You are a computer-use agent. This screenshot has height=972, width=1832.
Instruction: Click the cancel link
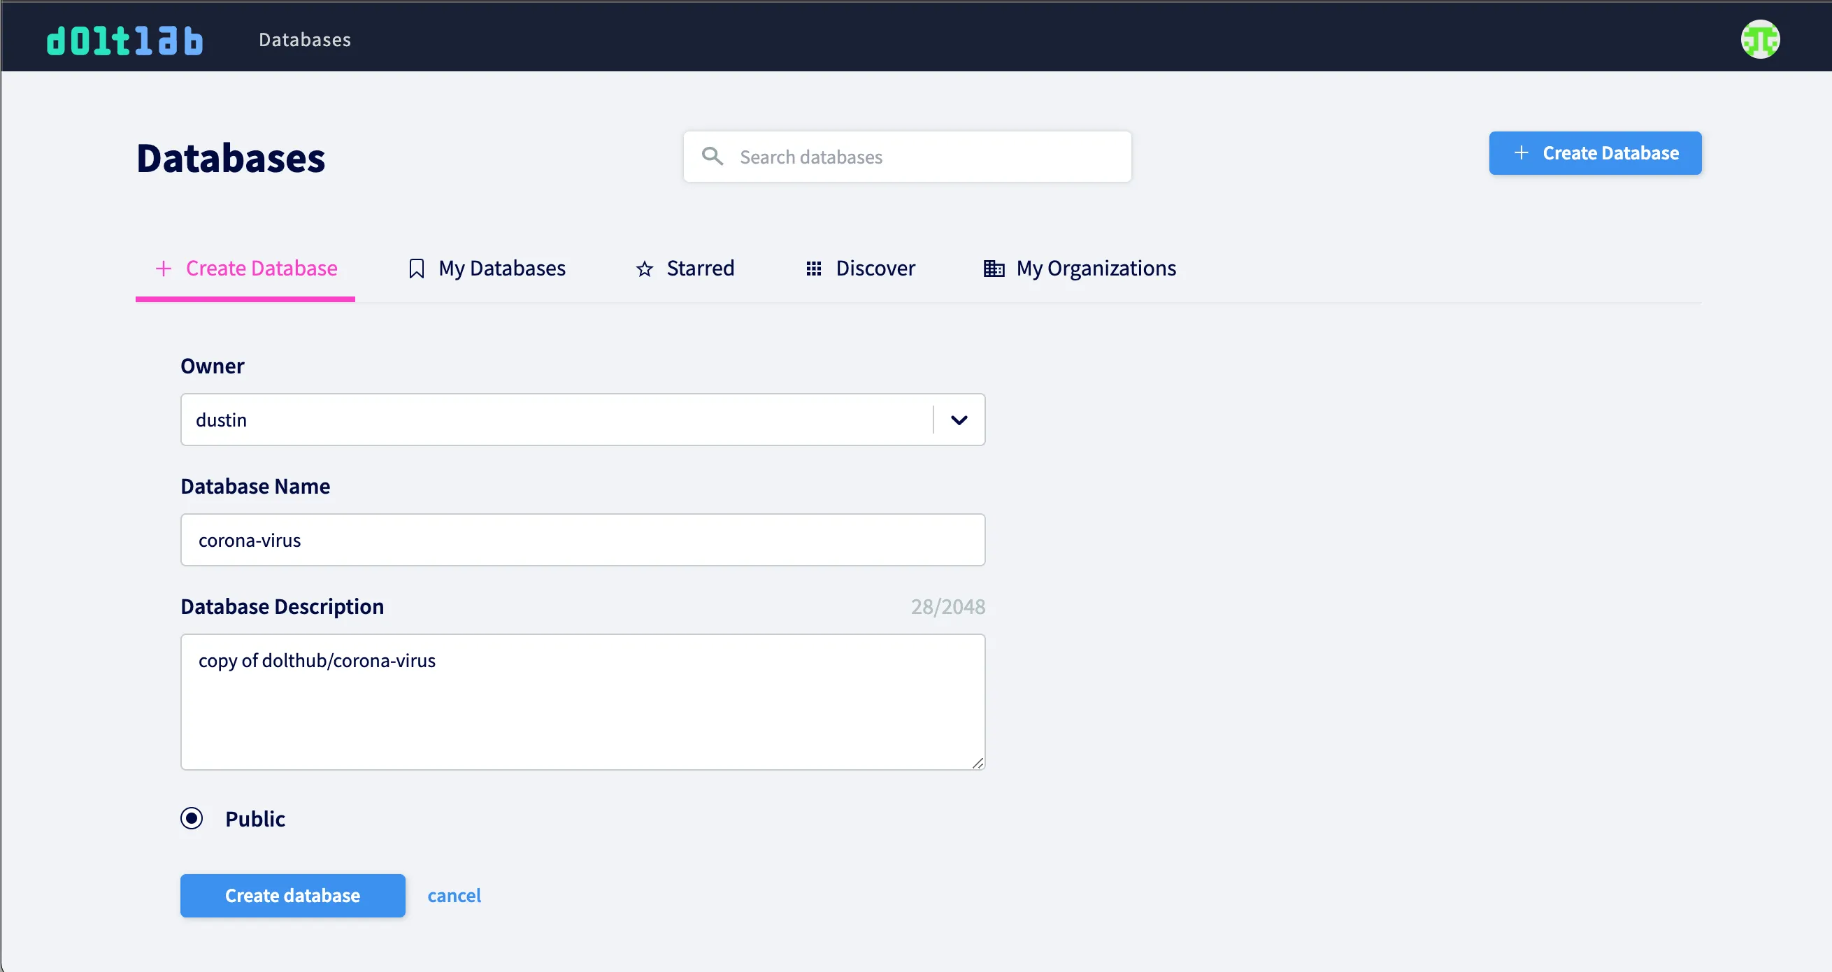(455, 895)
